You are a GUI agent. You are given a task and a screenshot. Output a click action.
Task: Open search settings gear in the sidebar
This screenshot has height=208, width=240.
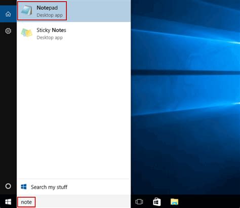point(8,31)
